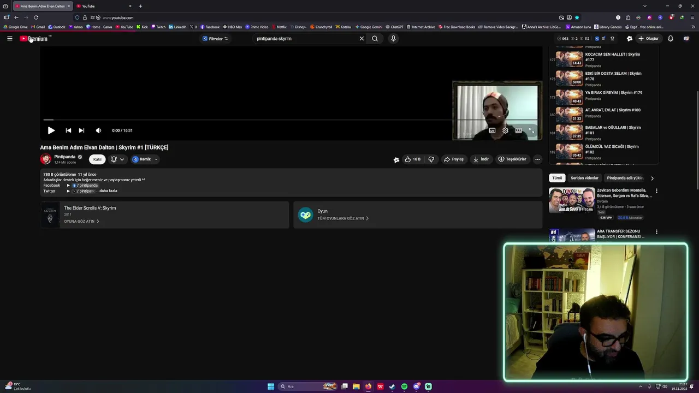The height and width of the screenshot is (393, 699).
Task: Click Oluştur create button
Action: (x=649, y=39)
